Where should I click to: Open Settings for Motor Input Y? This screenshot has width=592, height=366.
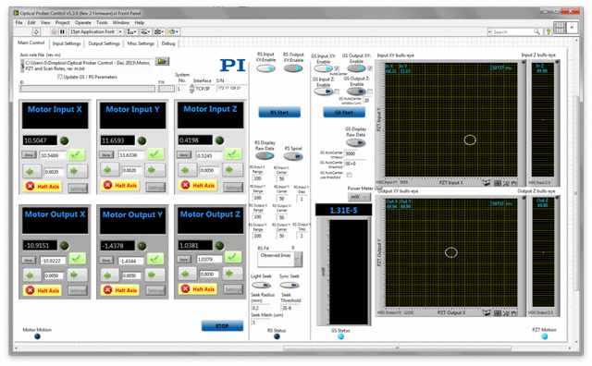click(x=155, y=187)
